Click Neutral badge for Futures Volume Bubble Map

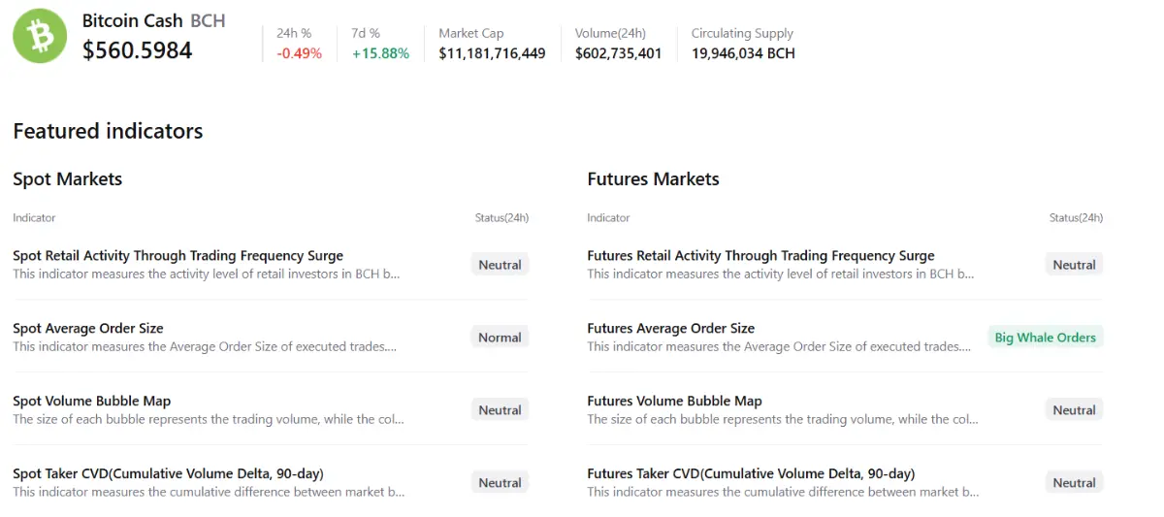[x=1074, y=410]
